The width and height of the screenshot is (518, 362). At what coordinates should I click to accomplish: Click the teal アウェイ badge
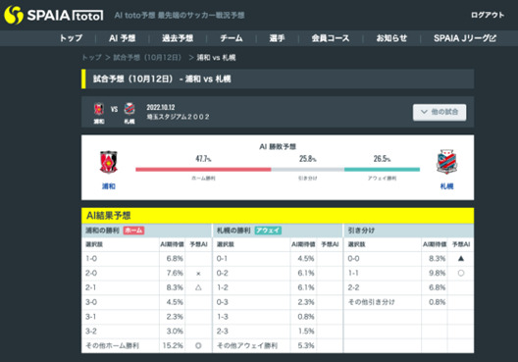click(x=268, y=231)
